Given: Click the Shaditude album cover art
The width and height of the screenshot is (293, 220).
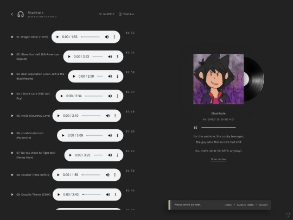Looking at the screenshot, I should pos(219,79).
